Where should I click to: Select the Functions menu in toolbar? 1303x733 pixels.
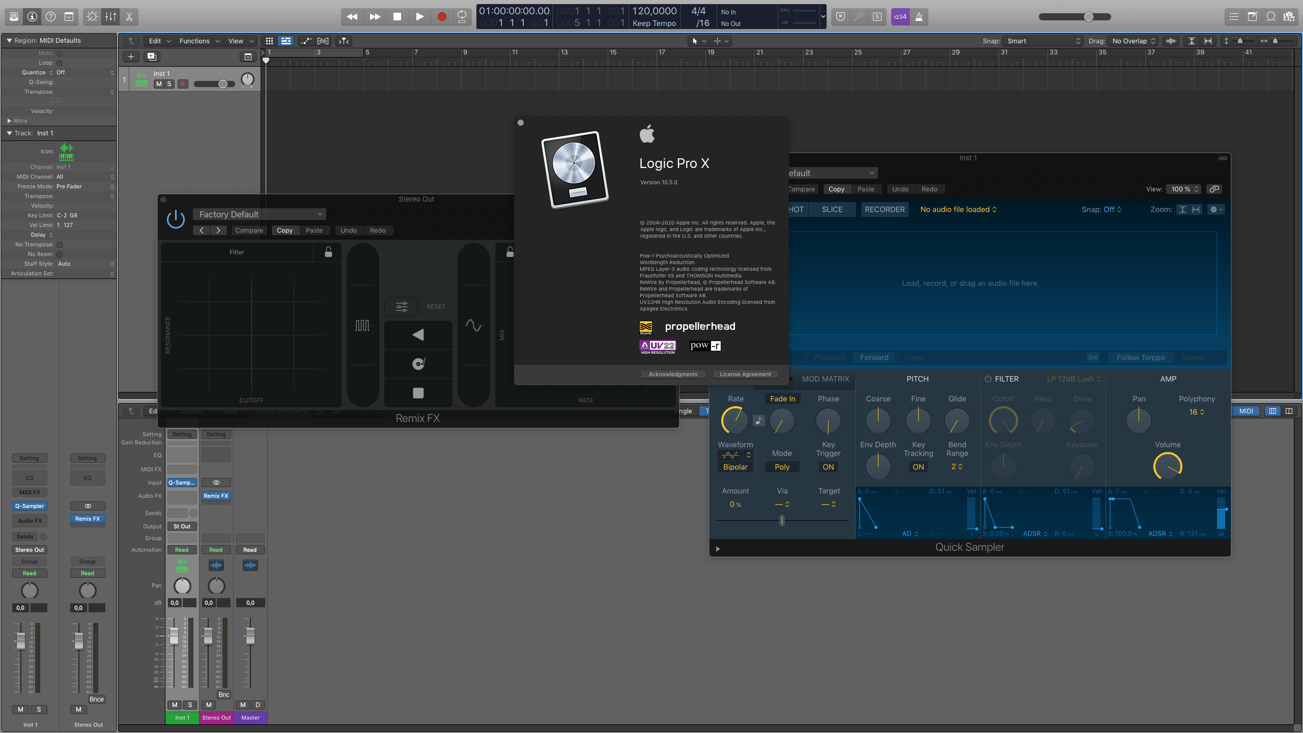[x=195, y=40]
